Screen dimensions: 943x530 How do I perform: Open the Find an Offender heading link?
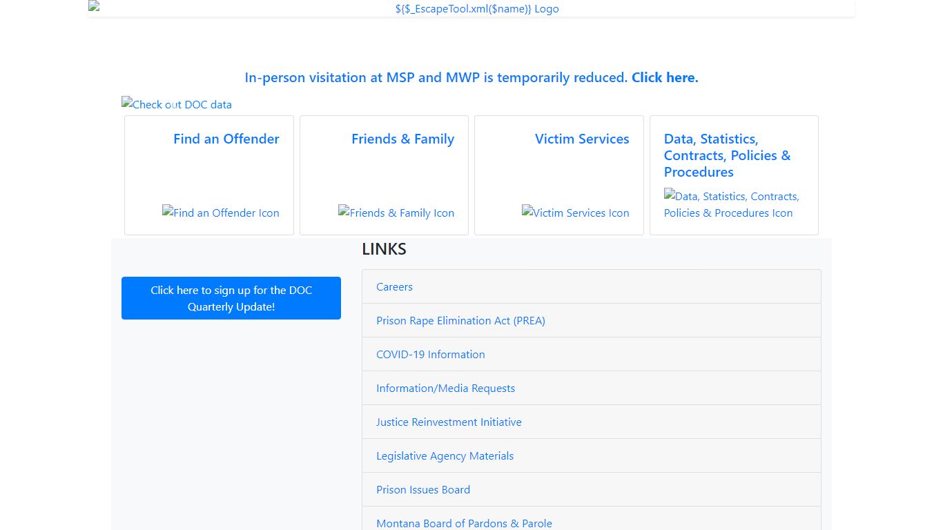[226, 139]
